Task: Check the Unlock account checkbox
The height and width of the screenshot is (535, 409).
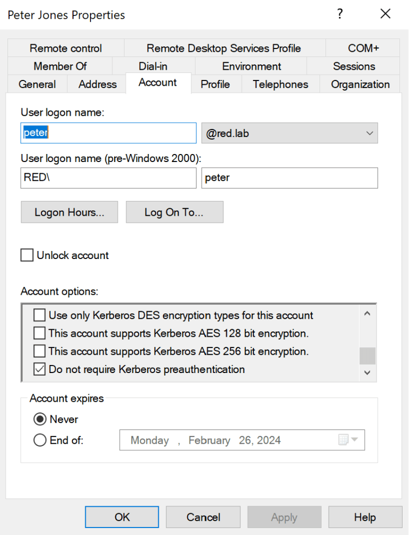Action: (x=27, y=255)
